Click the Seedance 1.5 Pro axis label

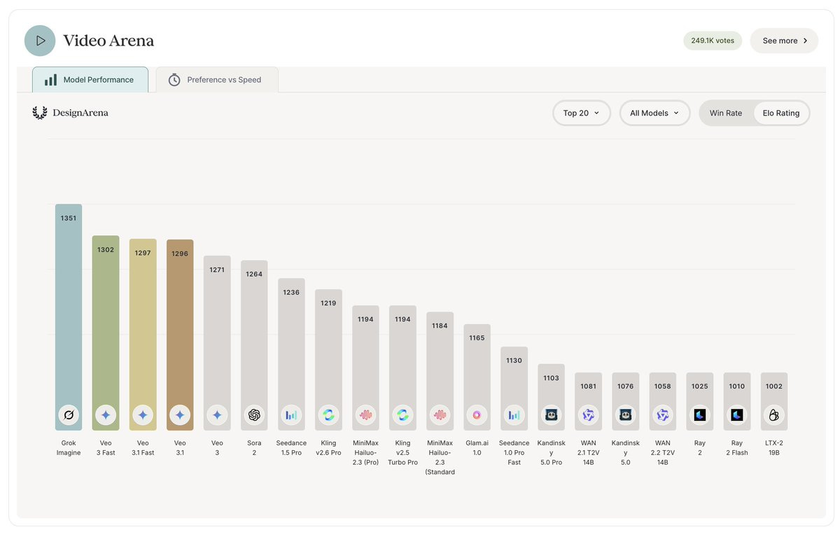click(x=291, y=448)
